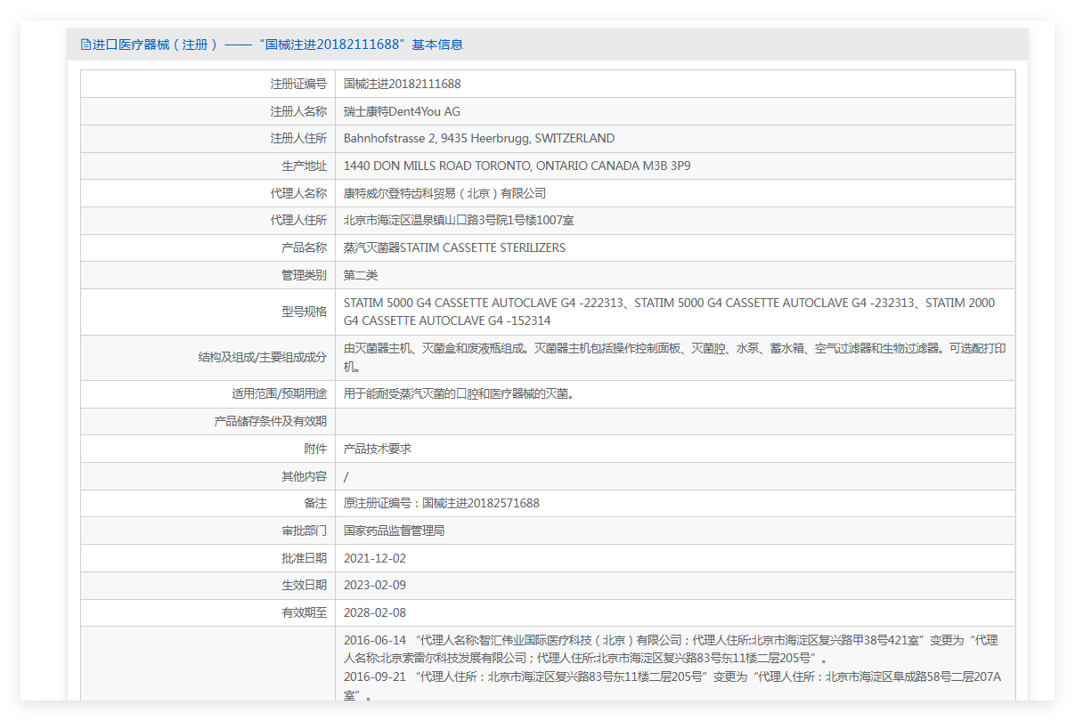Screen dimensions: 1075x721
Task: Click the 管理类别 label
Action: coord(304,275)
